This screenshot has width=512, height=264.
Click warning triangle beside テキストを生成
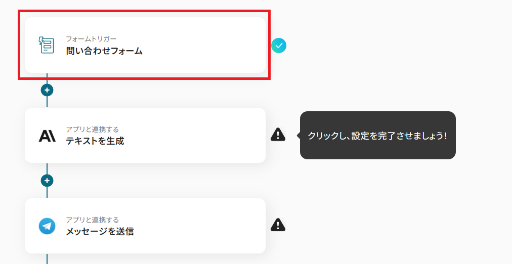pos(278,135)
